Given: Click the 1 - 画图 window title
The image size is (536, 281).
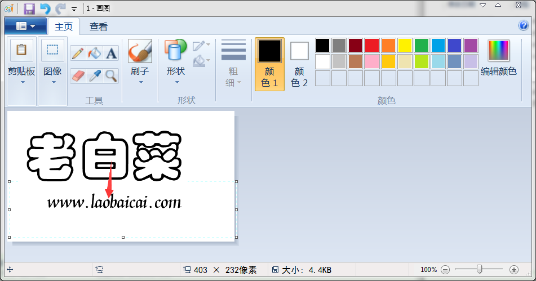Looking at the screenshot, I should (x=98, y=8).
